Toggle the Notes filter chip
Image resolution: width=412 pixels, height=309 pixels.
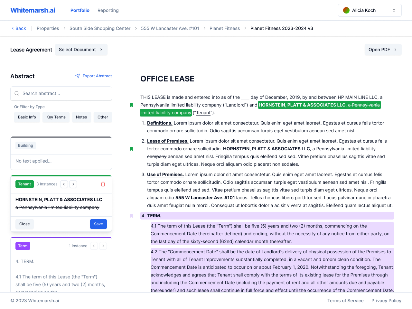pos(81,117)
